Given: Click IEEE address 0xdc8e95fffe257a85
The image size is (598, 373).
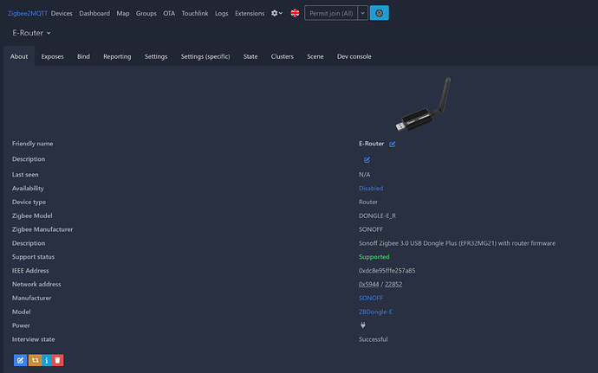Looking at the screenshot, I should coord(387,271).
